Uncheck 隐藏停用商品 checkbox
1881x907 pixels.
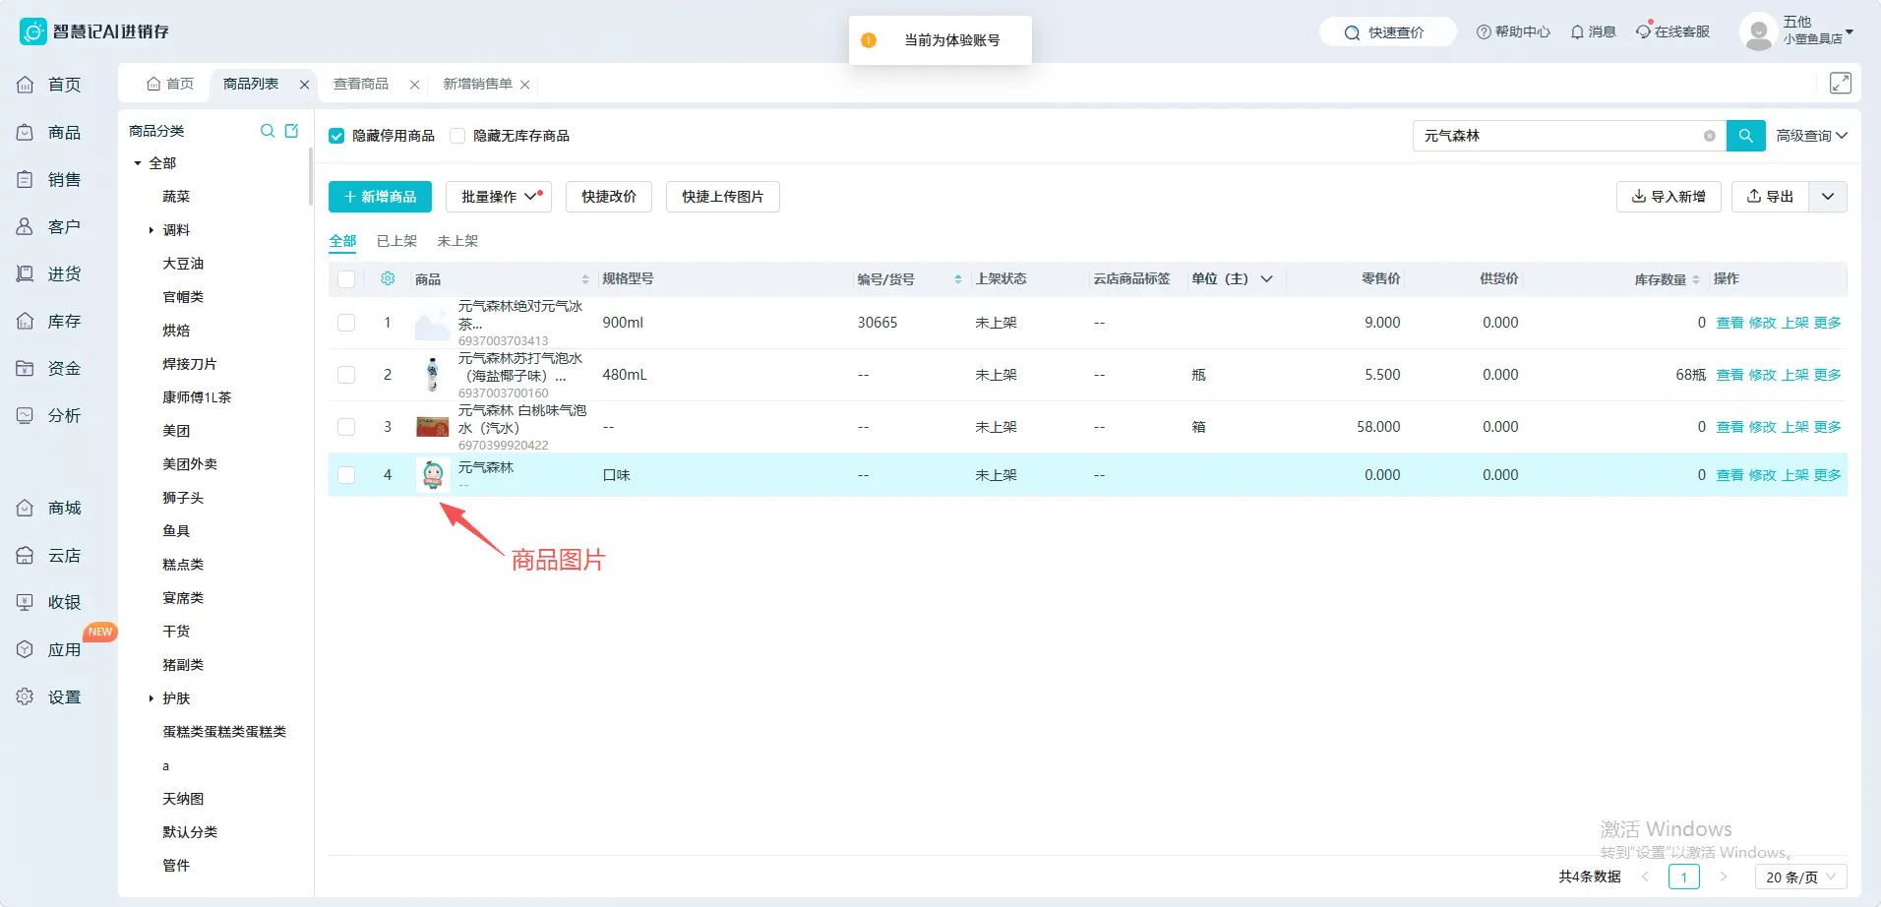336,136
